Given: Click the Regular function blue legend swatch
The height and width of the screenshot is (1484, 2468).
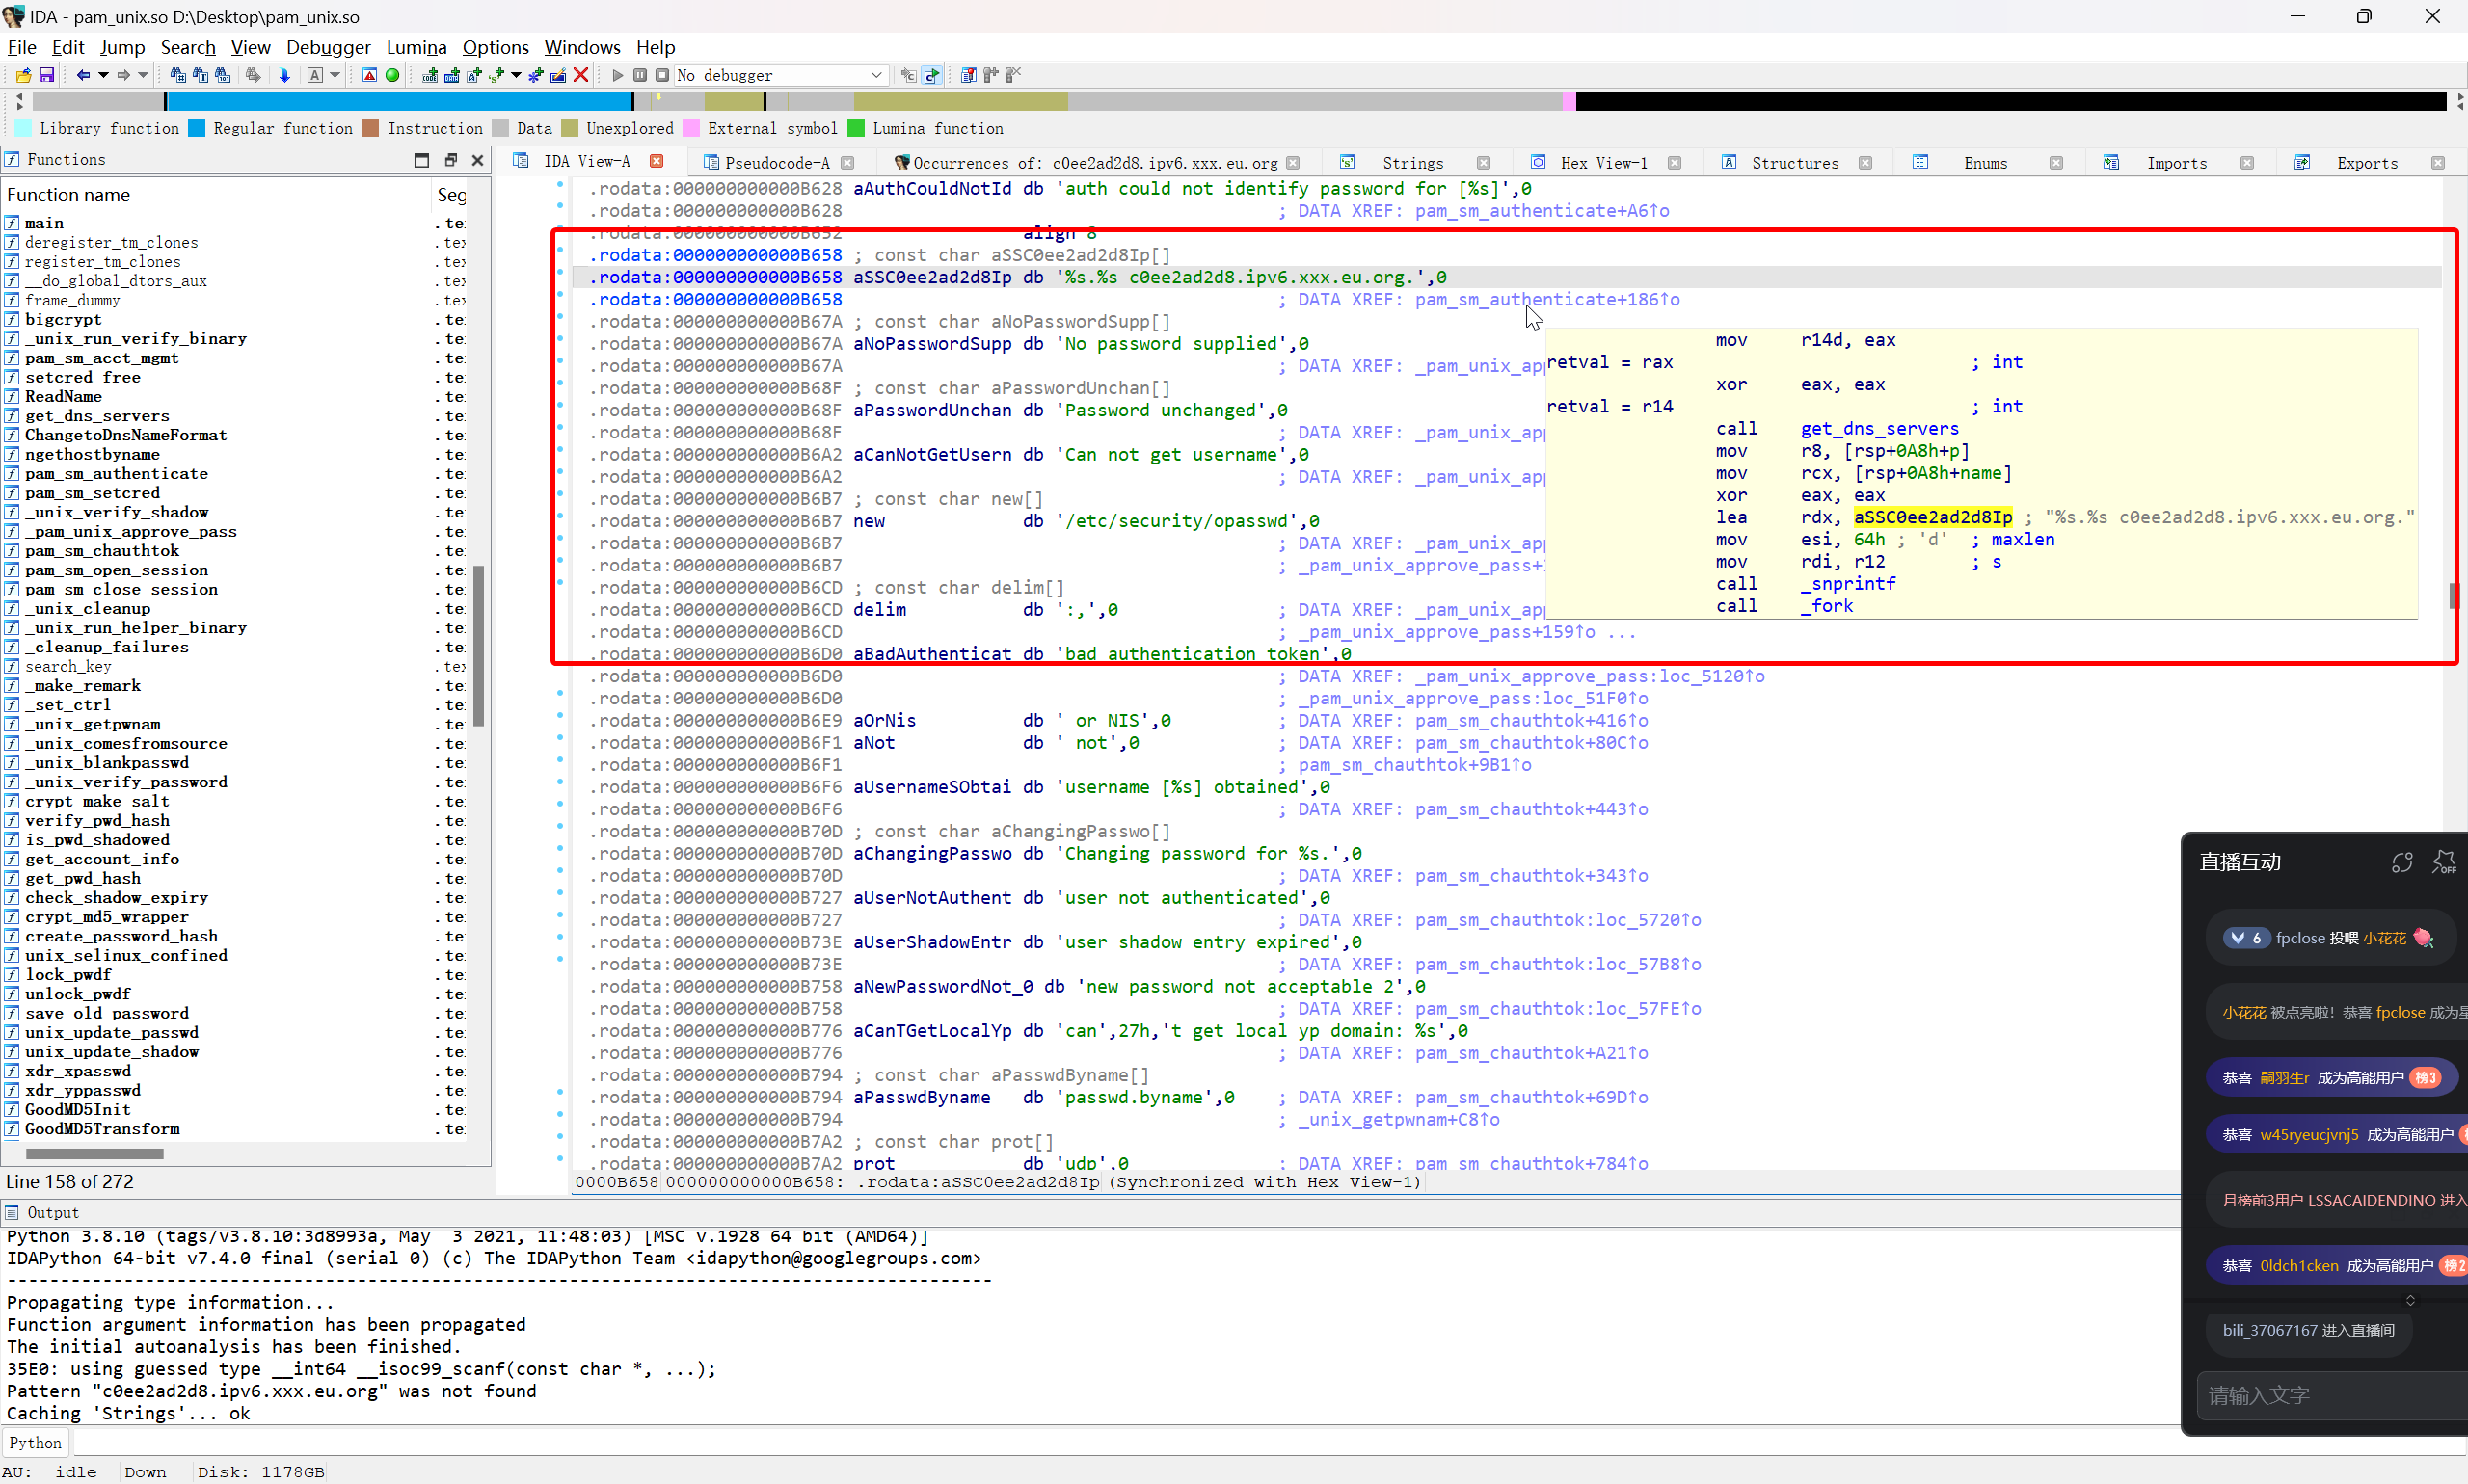Looking at the screenshot, I should [197, 128].
